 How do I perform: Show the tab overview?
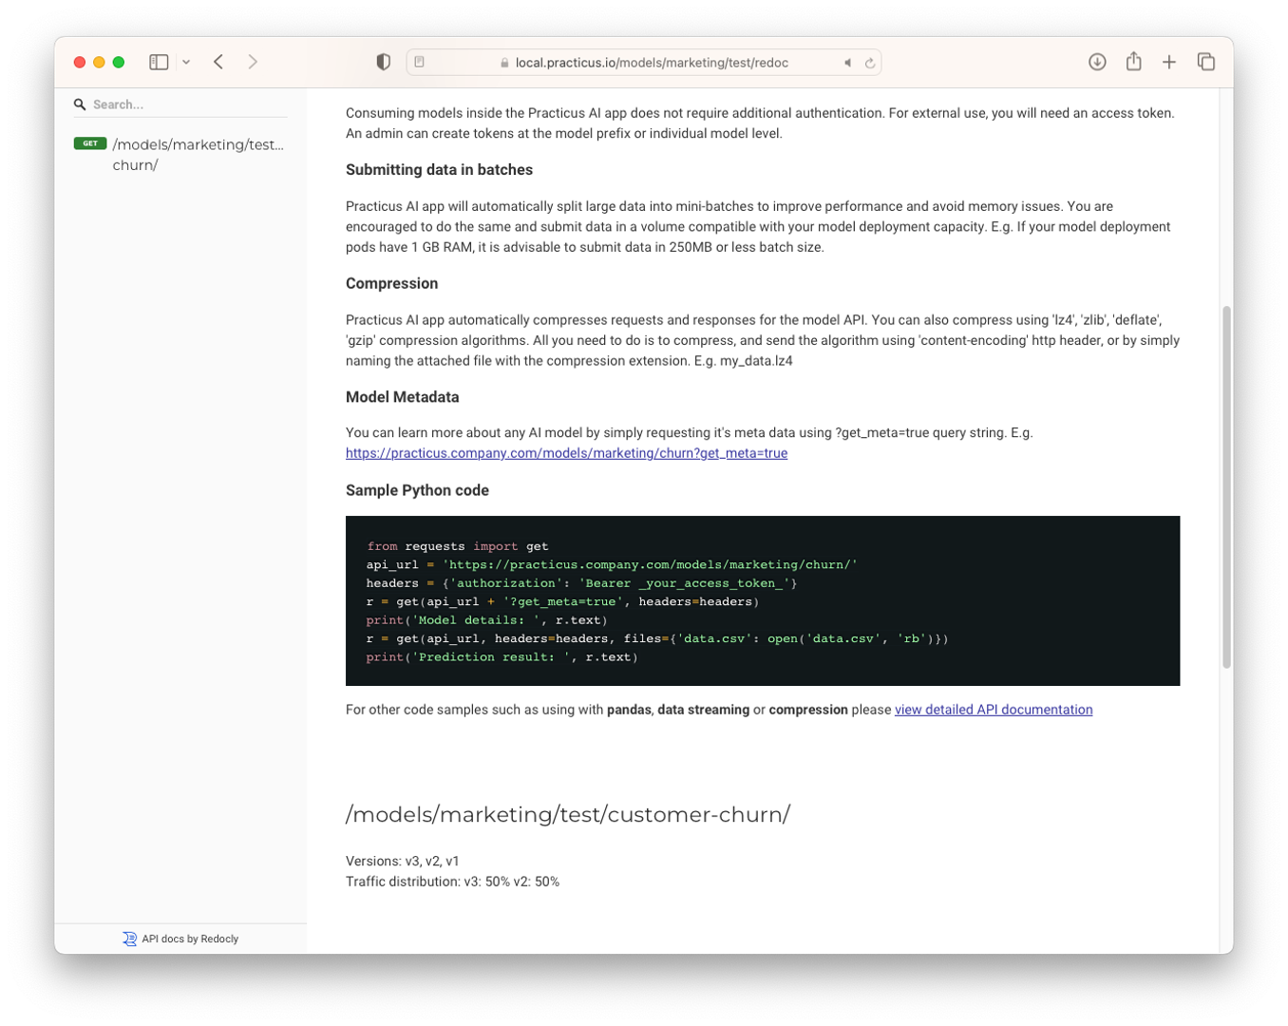(x=1206, y=62)
